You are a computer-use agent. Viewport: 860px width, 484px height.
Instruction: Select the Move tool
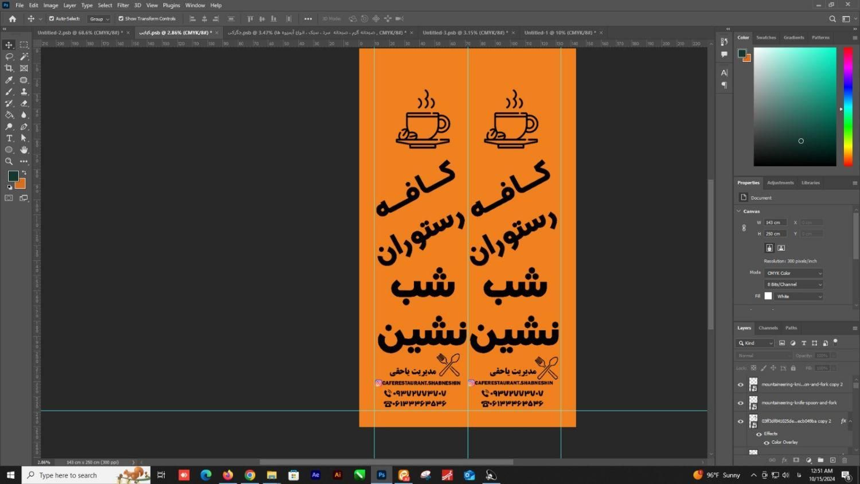(x=9, y=45)
